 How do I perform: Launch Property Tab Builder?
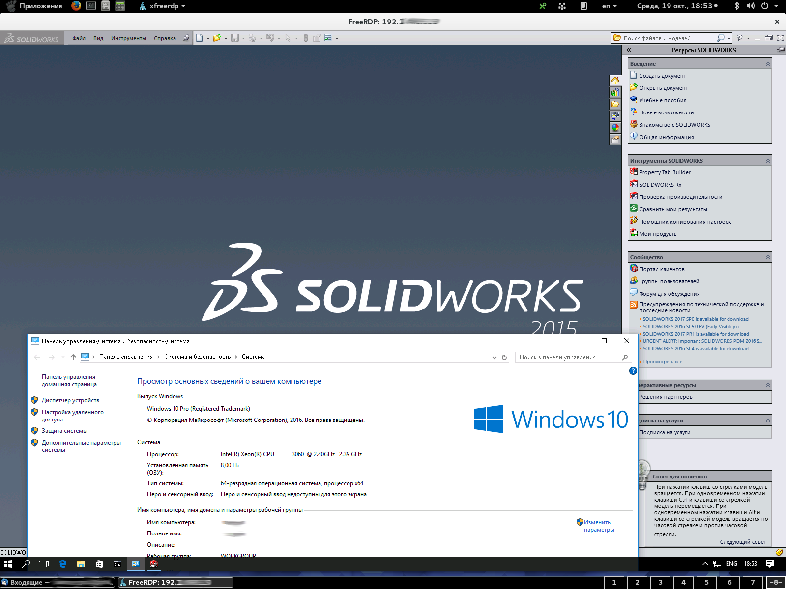pos(665,172)
